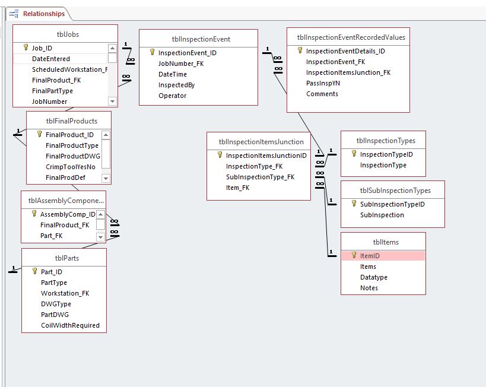Click the Relationships tab icon
Screen dimensions: 486x387
(x=14, y=14)
